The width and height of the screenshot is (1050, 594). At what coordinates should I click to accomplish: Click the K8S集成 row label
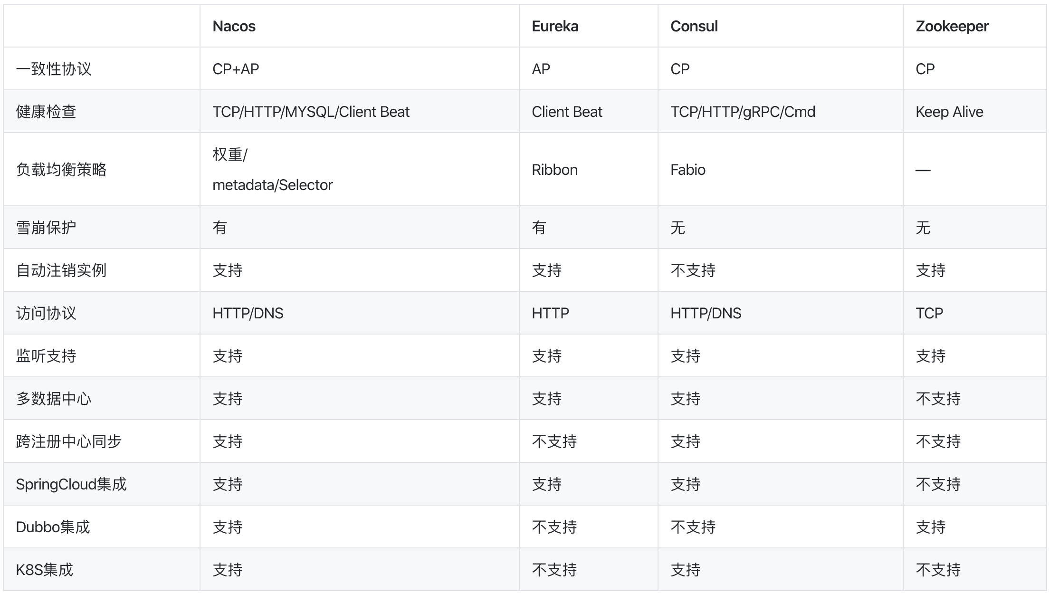point(44,570)
